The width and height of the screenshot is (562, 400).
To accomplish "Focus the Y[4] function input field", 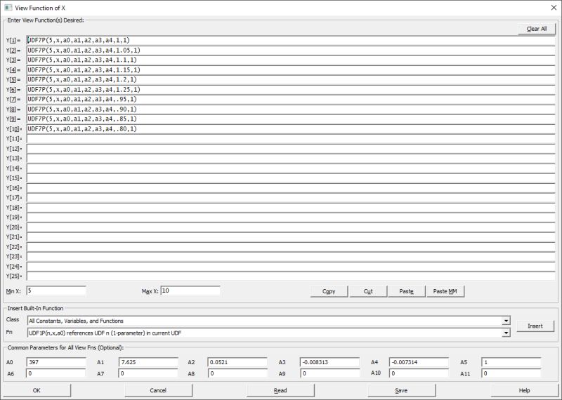I will [291, 70].
